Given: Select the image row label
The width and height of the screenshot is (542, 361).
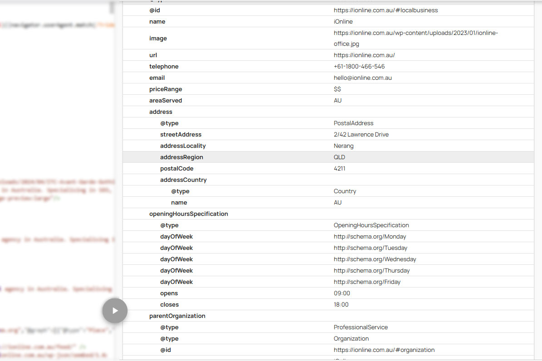Looking at the screenshot, I should (x=158, y=39).
